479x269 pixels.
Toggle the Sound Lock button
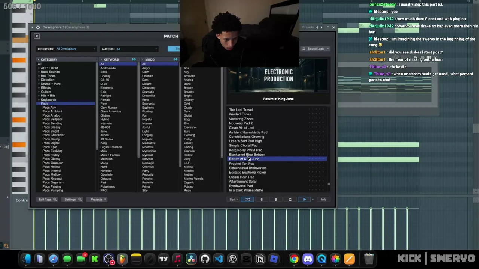click(313, 49)
